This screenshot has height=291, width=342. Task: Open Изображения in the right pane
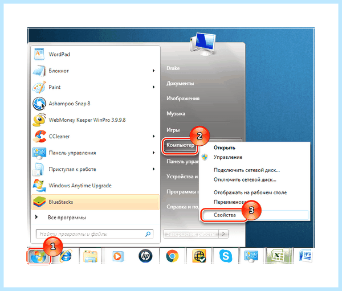(183, 99)
